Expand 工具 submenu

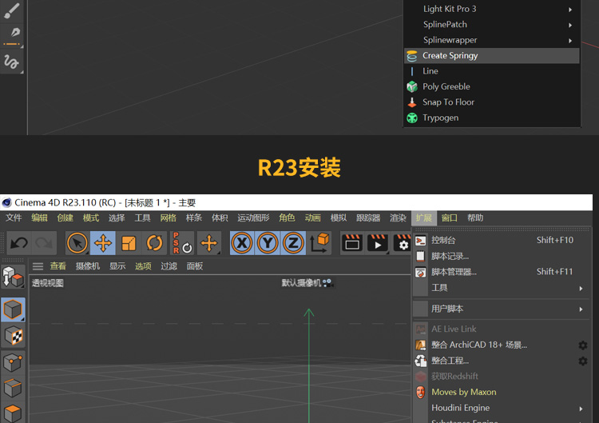pyautogui.click(x=501, y=288)
